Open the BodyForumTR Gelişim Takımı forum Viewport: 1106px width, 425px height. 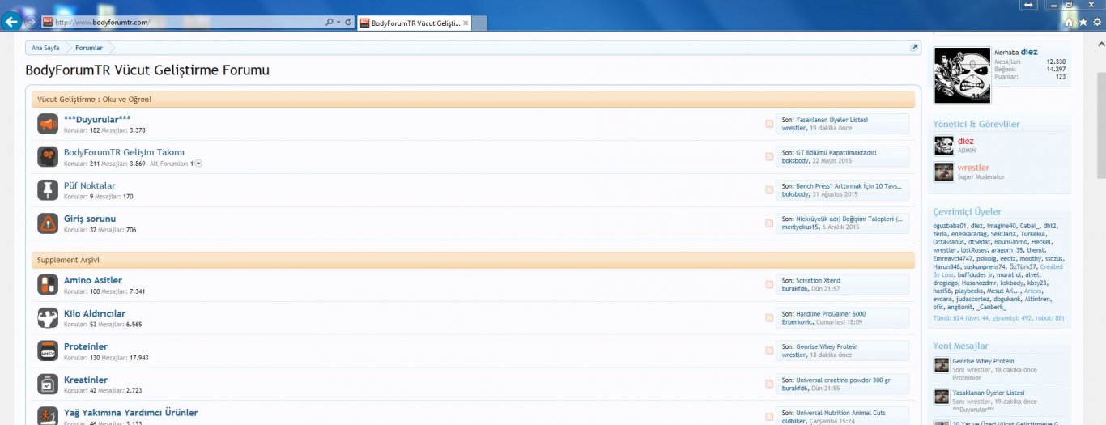point(124,152)
